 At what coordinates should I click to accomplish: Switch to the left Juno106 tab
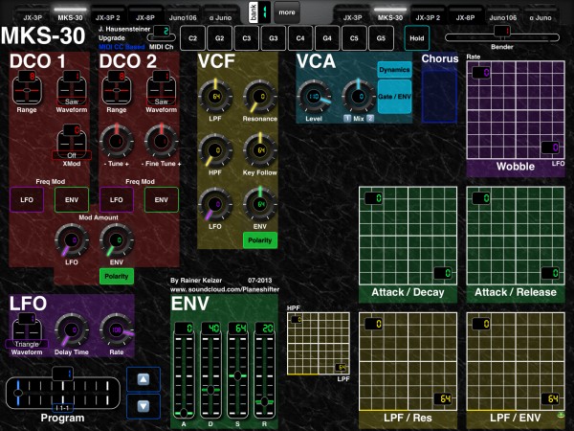(183, 17)
